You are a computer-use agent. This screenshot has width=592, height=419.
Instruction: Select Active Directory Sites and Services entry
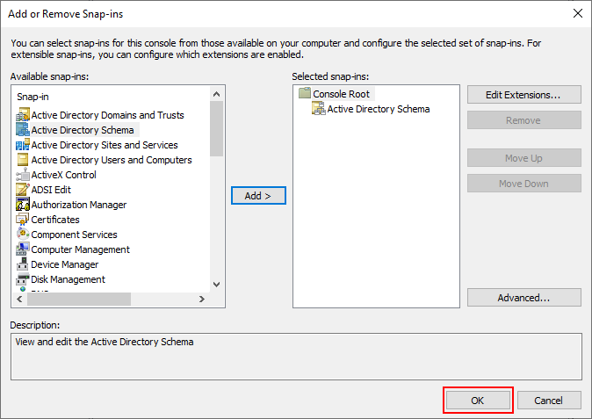pyautogui.click(x=105, y=145)
